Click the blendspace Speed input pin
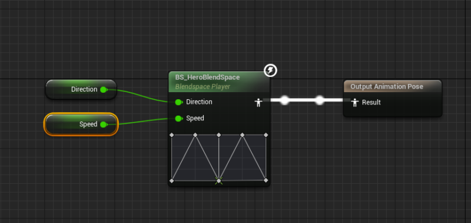471x223 pixels. click(179, 119)
